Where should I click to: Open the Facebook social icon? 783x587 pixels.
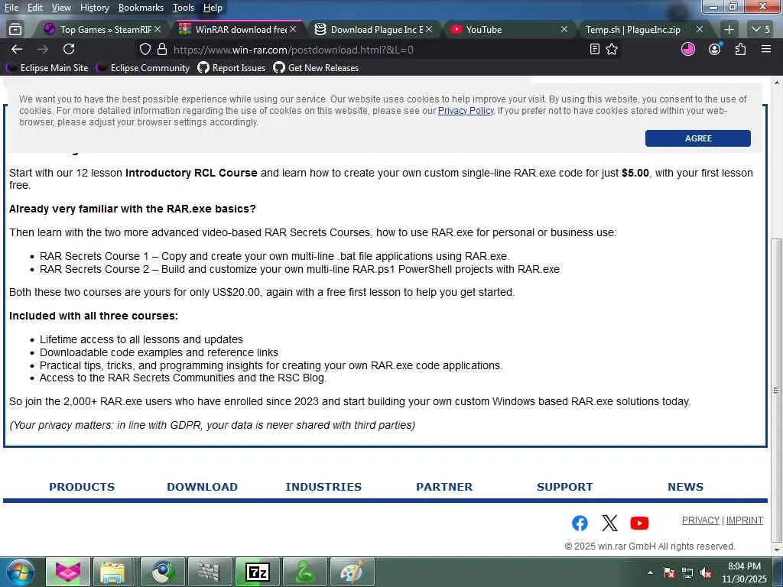point(580,523)
